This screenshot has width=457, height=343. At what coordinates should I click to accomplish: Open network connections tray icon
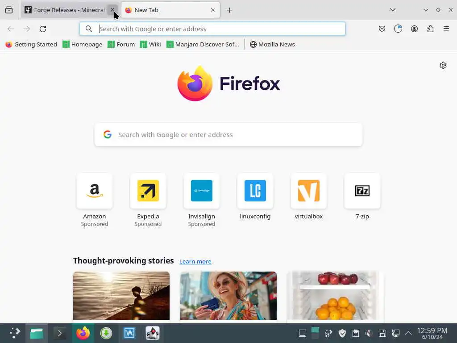[x=395, y=333]
